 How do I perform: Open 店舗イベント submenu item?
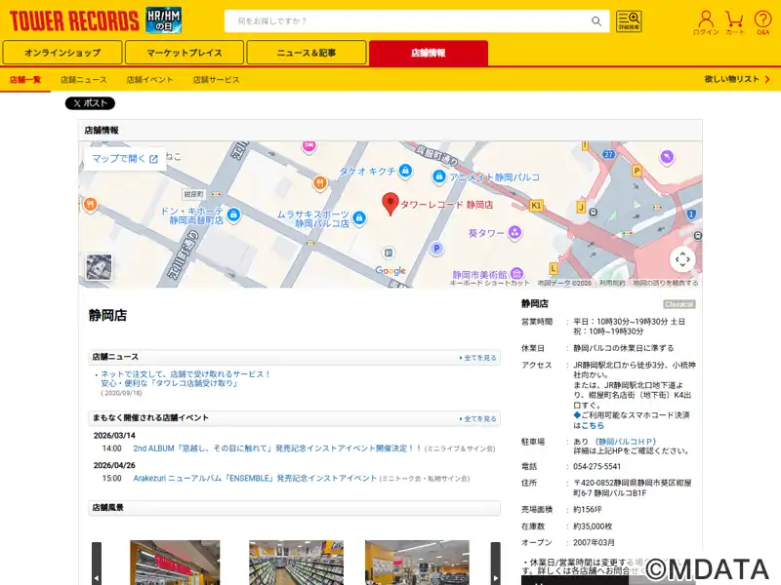click(149, 80)
